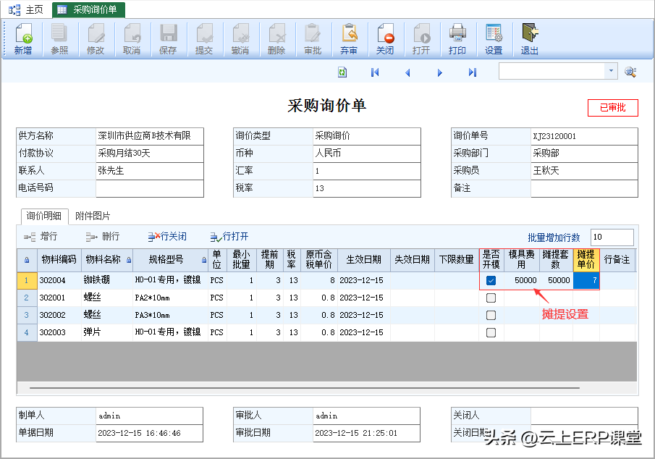Click the 撤消 toolbar icon

pyautogui.click(x=240, y=39)
